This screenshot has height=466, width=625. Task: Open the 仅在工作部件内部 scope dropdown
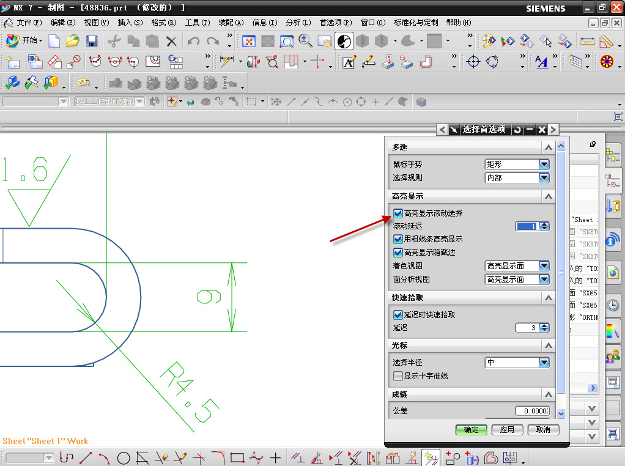(x=109, y=102)
